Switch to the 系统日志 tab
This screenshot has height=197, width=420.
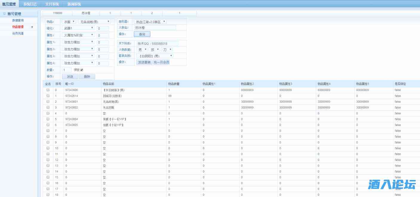click(30, 4)
